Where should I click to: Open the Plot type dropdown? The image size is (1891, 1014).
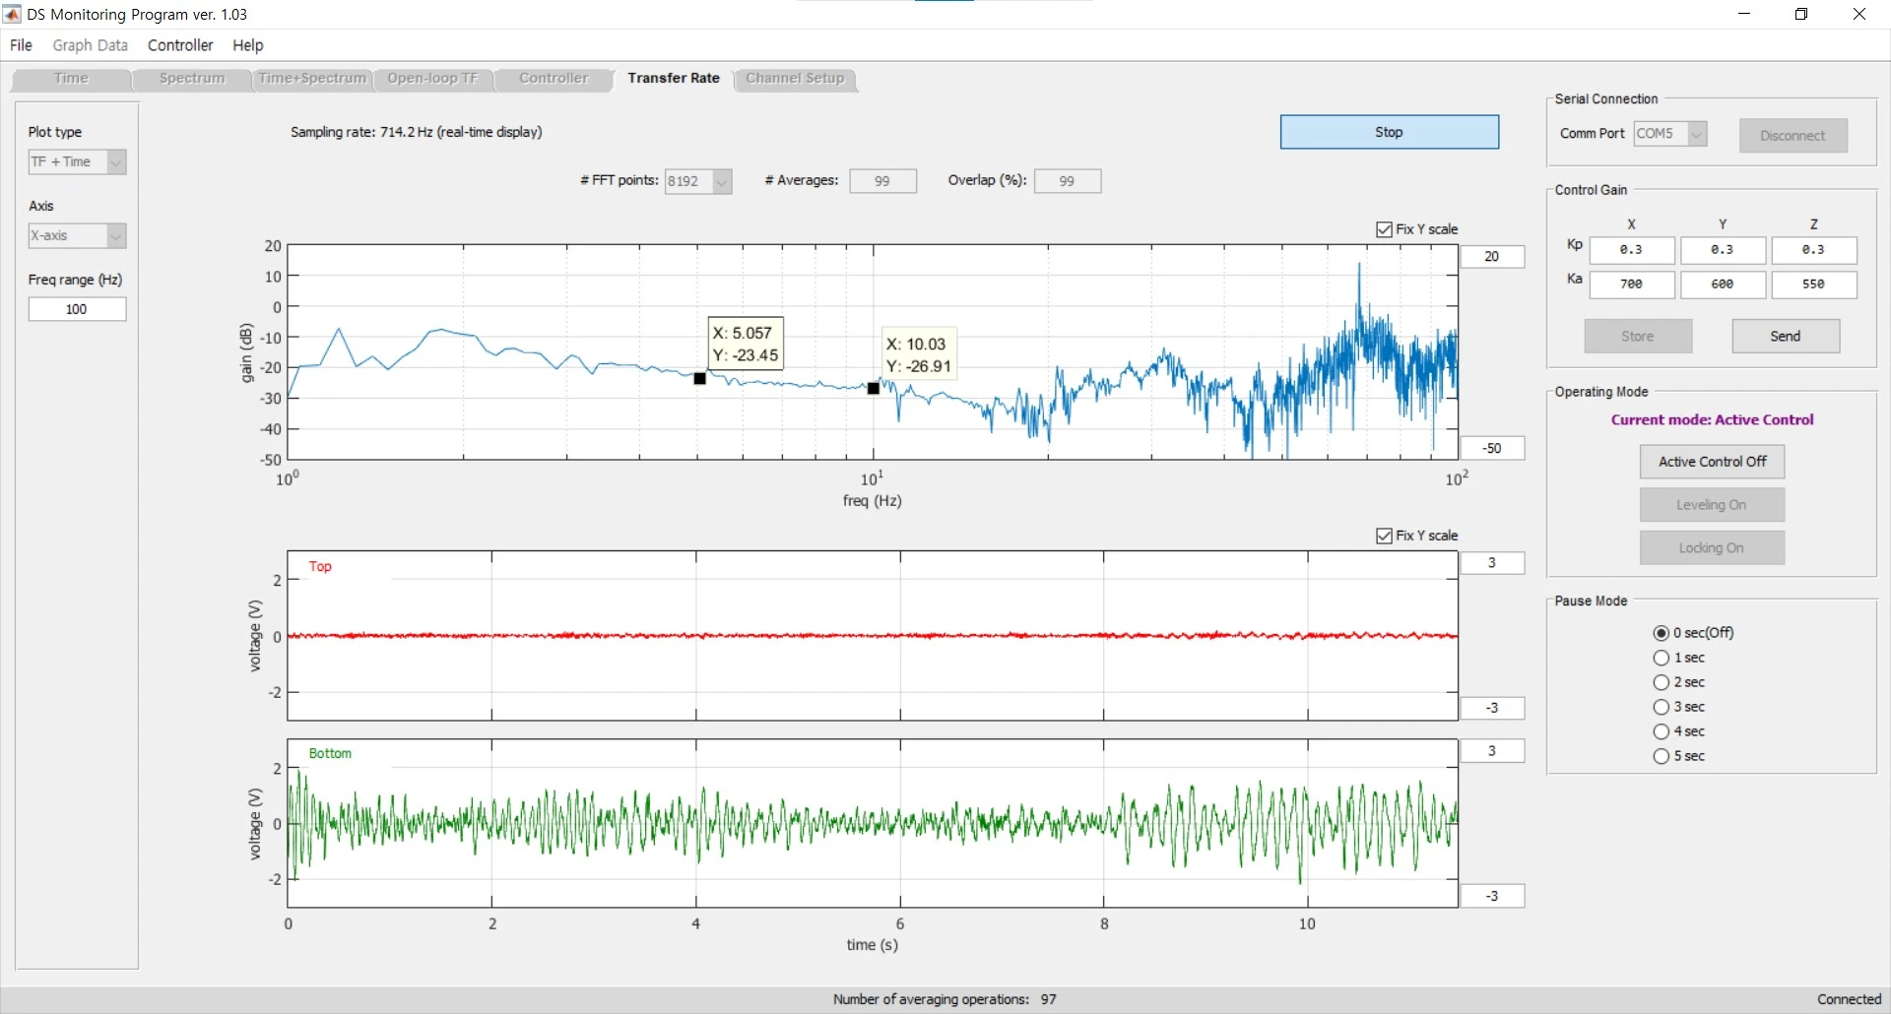point(77,161)
